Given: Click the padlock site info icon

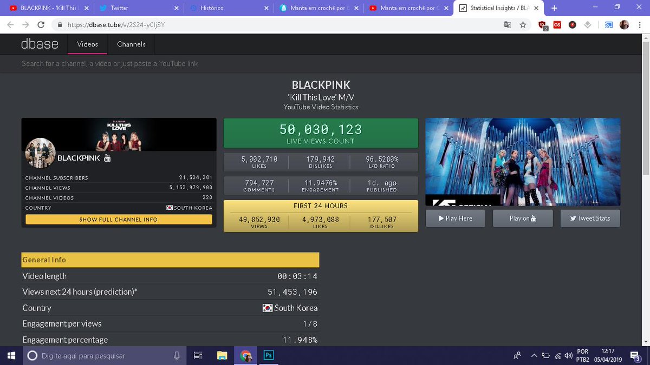Looking at the screenshot, I should click(60, 25).
